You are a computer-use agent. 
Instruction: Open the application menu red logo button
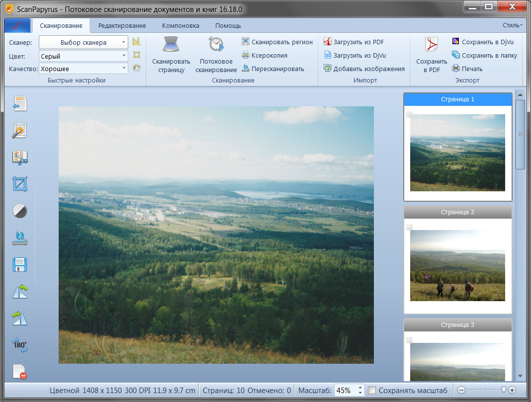coord(17,25)
